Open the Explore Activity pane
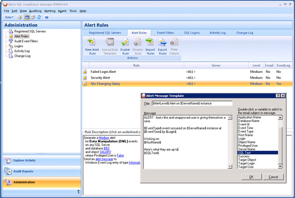This screenshot has width=295, height=198. point(42,160)
